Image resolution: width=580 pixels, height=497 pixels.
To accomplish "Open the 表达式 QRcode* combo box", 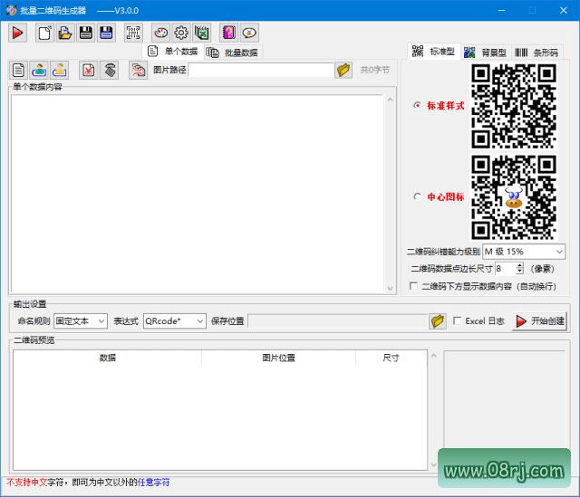I will [175, 321].
